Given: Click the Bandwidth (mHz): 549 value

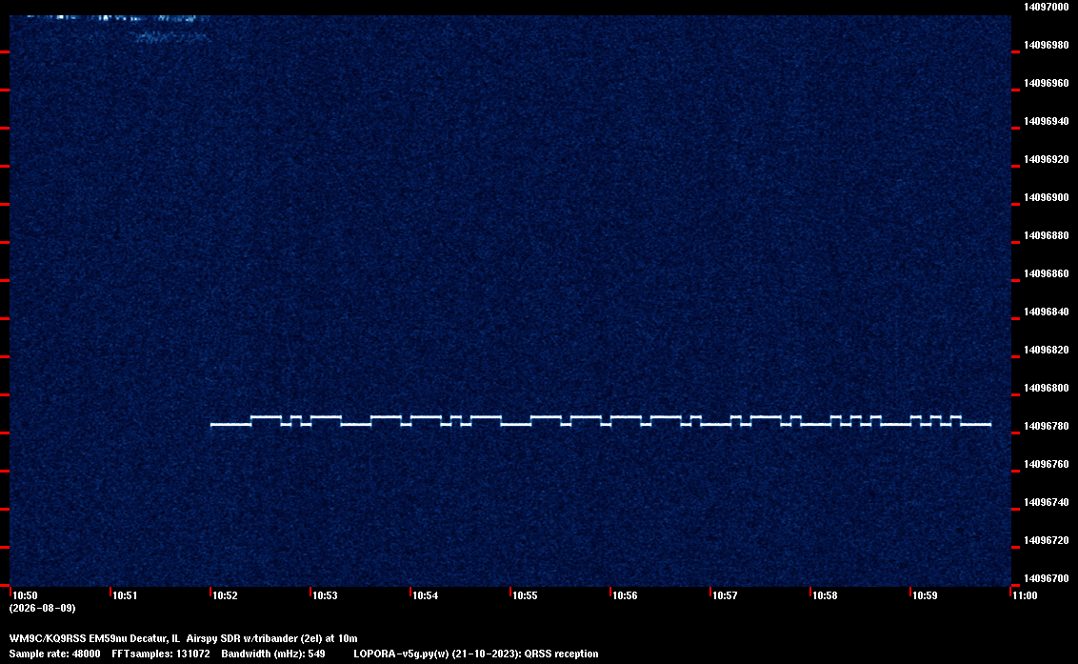Looking at the screenshot, I should pos(273,654).
